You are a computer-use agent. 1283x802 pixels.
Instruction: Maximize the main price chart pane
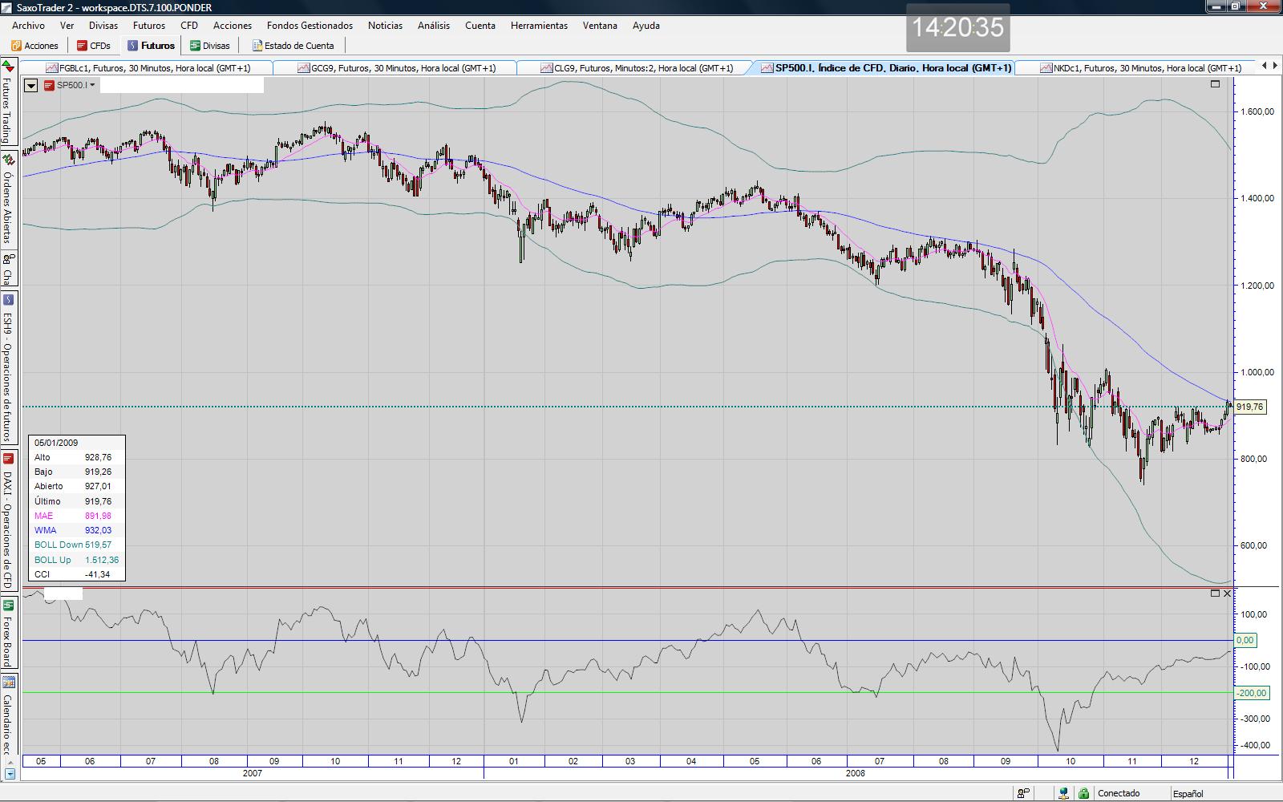coord(1215,83)
